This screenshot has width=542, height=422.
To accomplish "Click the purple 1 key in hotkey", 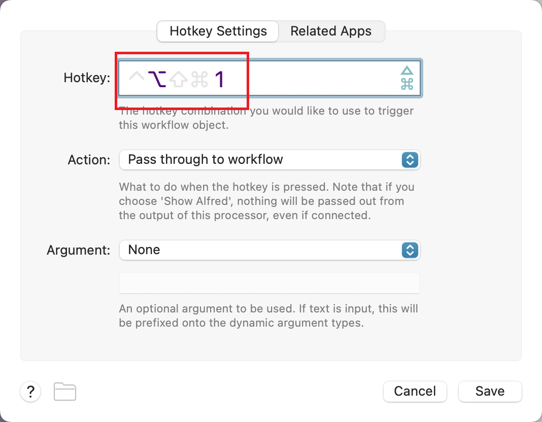I will (x=220, y=80).
